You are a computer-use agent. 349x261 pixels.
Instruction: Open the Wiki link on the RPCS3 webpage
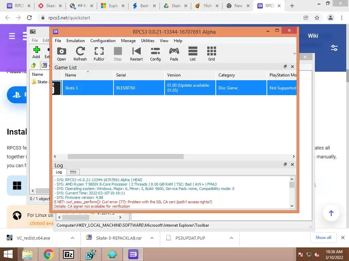313,36
